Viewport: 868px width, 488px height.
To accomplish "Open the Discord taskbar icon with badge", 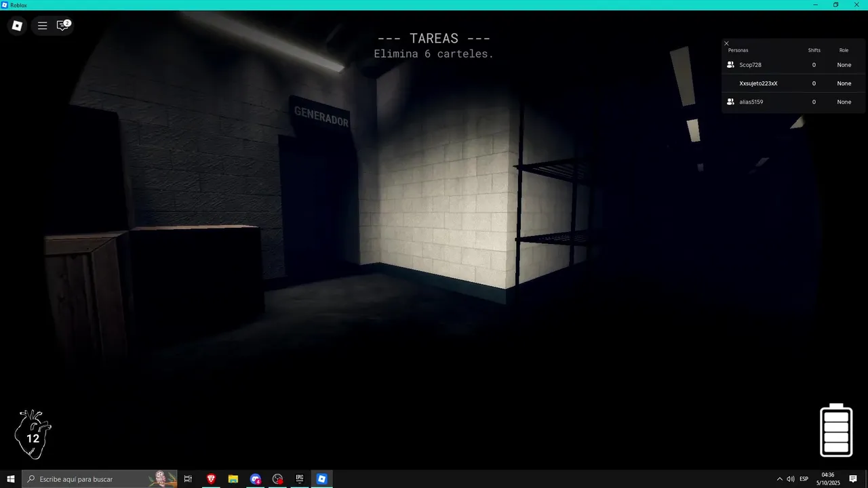I will point(256,479).
